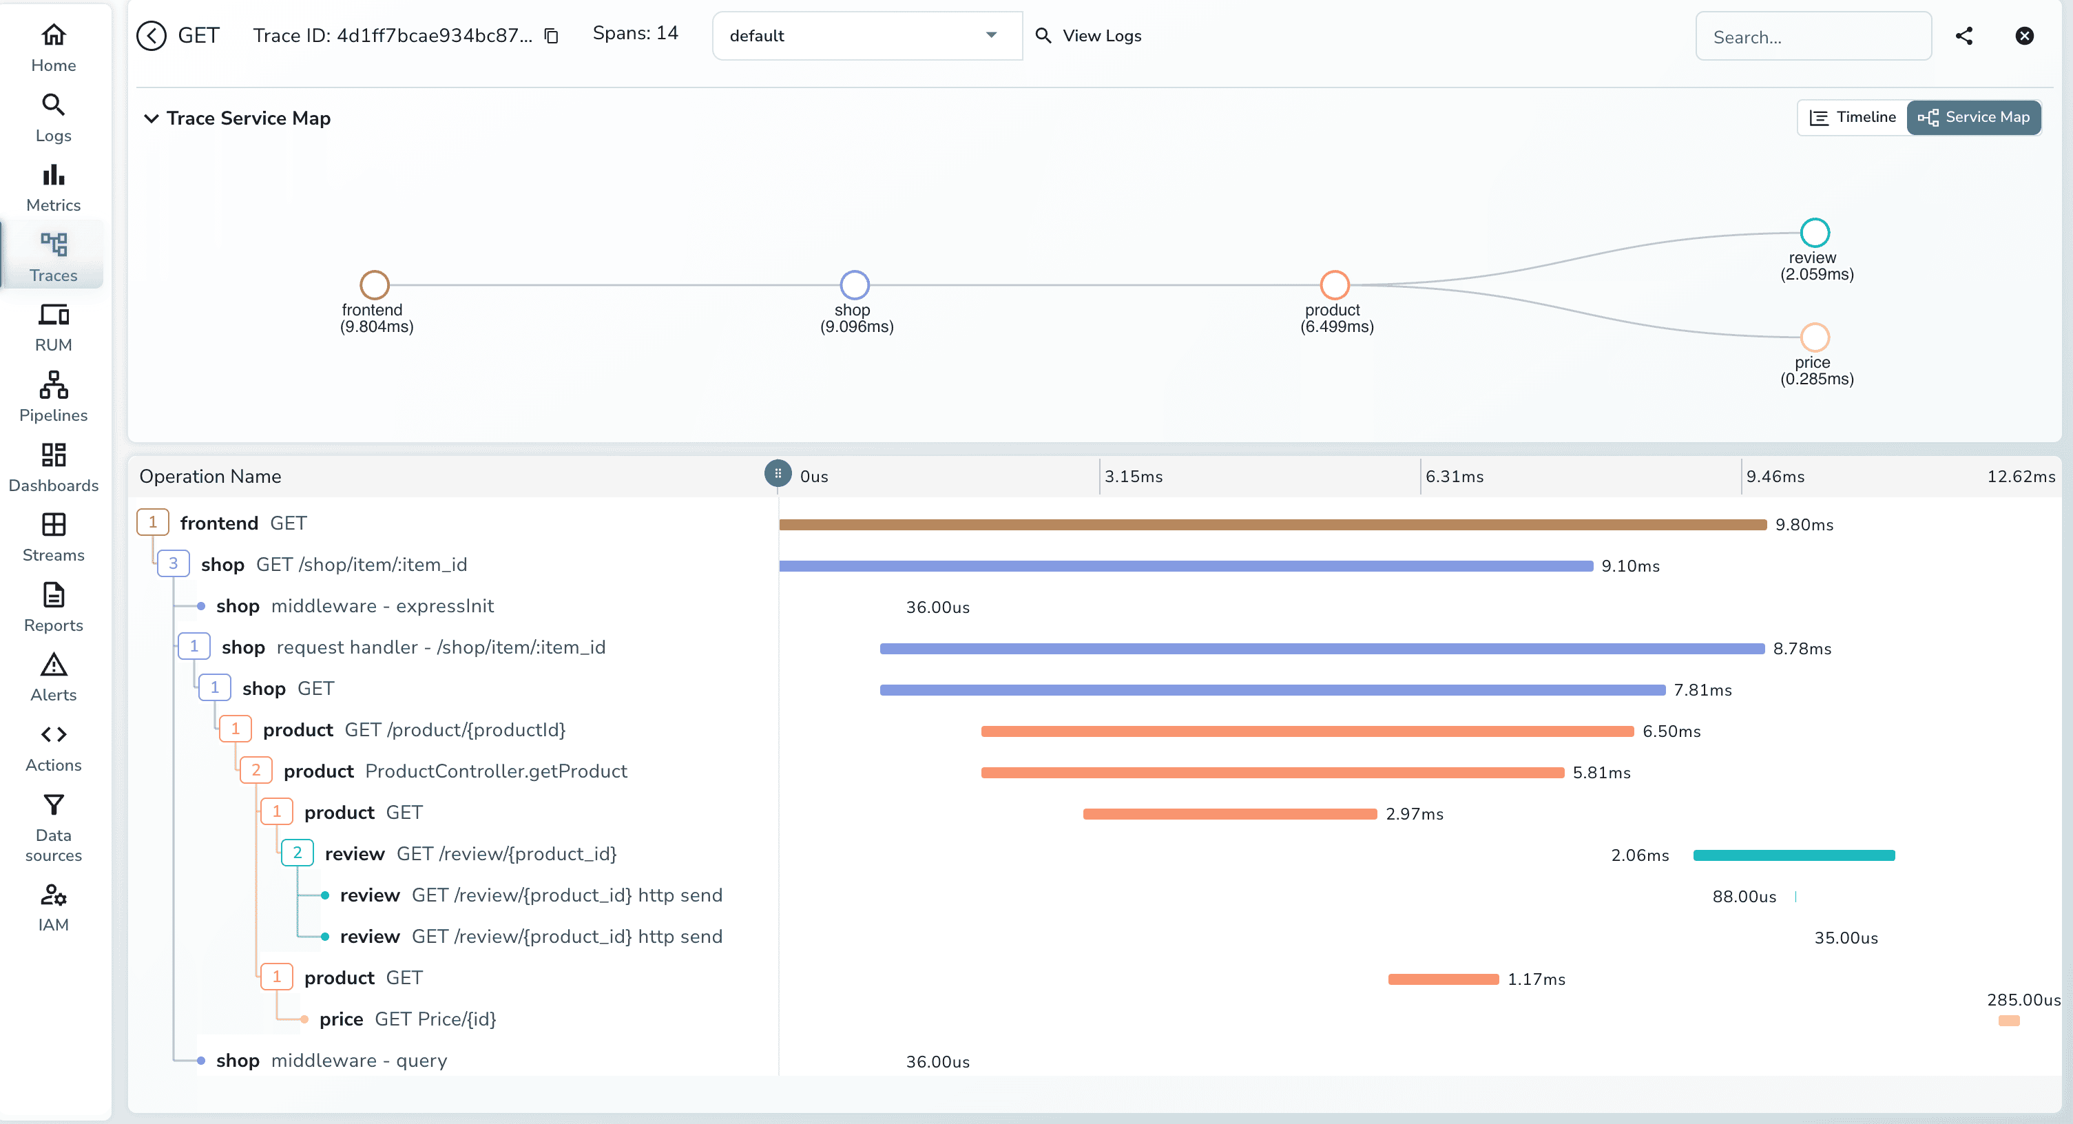Open the Logs menu item
The image size is (2073, 1124).
tap(53, 118)
